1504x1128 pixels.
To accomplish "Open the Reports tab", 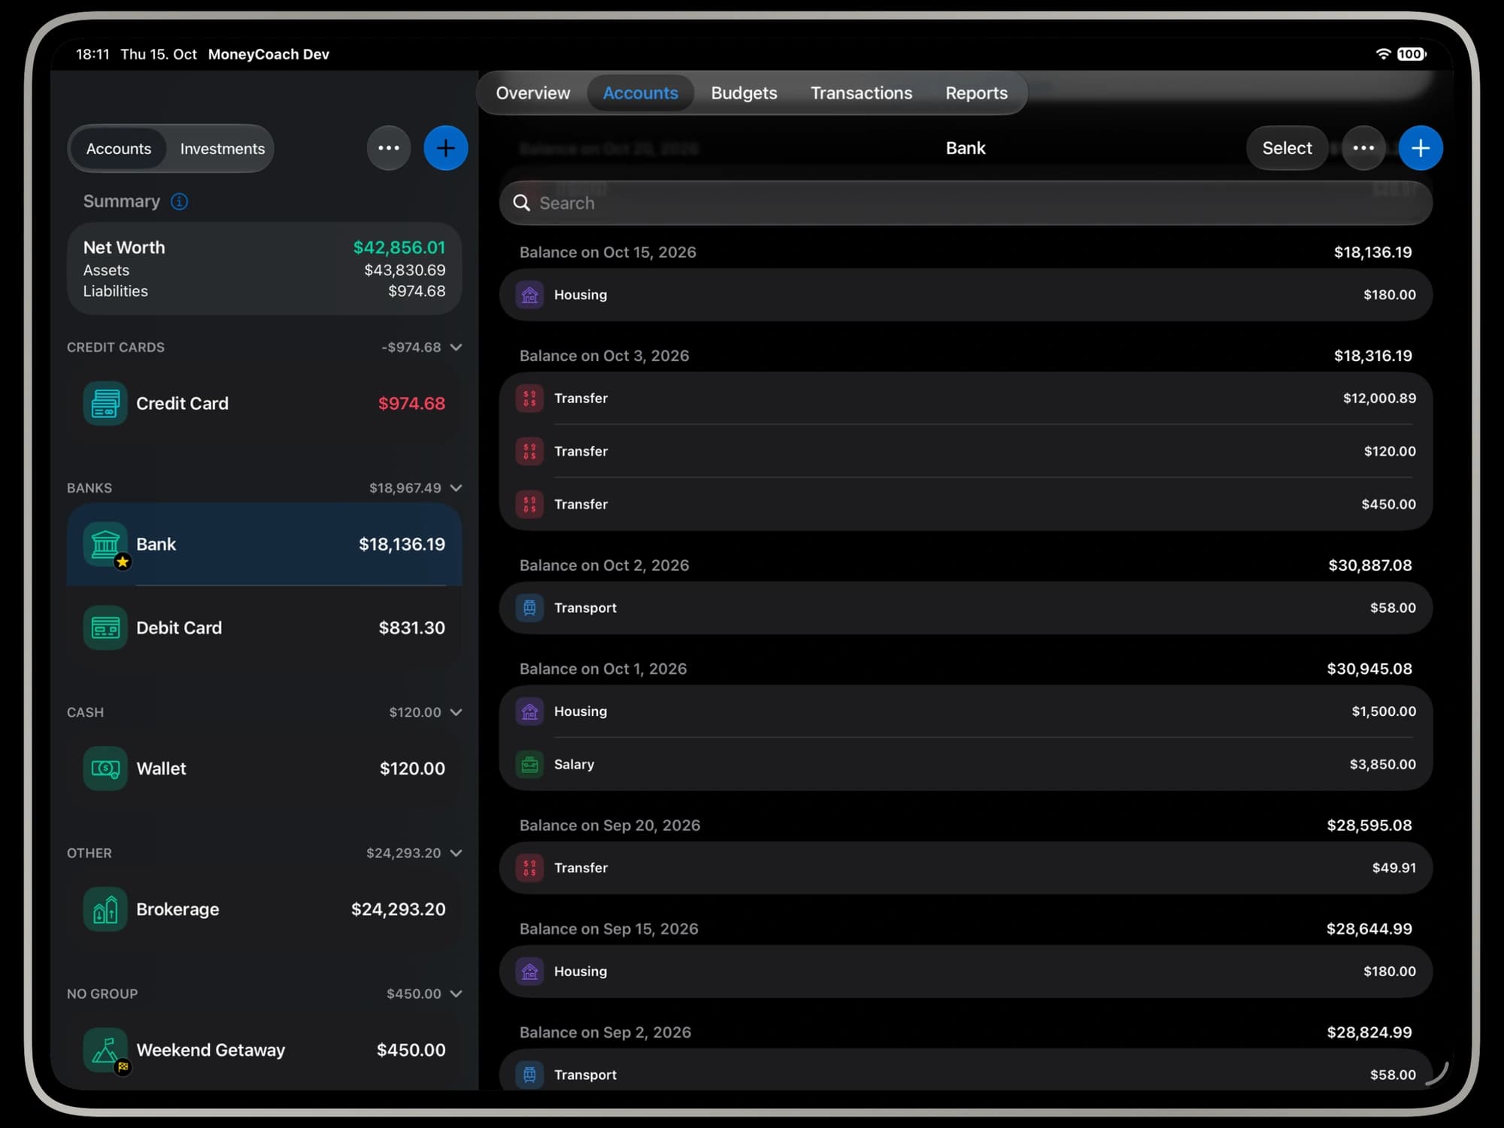I will coord(976,93).
